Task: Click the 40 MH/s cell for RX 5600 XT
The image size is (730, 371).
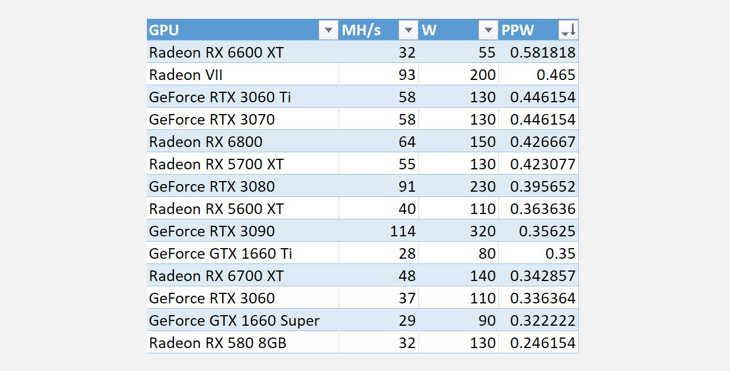Action: click(x=379, y=209)
